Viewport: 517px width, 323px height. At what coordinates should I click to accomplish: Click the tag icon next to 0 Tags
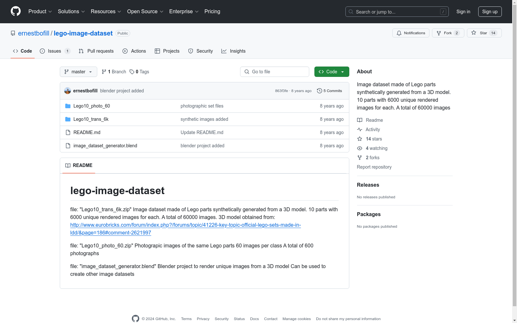pyautogui.click(x=132, y=72)
